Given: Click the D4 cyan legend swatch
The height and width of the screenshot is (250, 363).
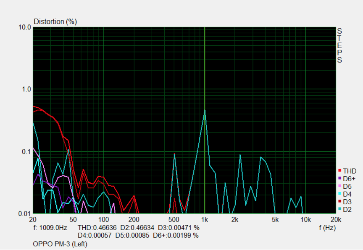Looking at the screenshot, I should pos(340,193).
